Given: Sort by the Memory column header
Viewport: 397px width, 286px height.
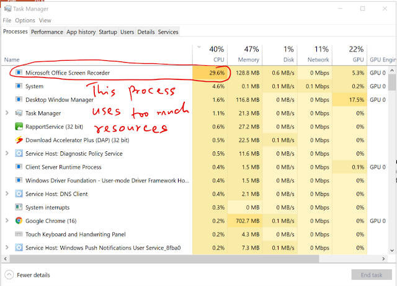Looking at the screenshot, I should click(245, 55).
